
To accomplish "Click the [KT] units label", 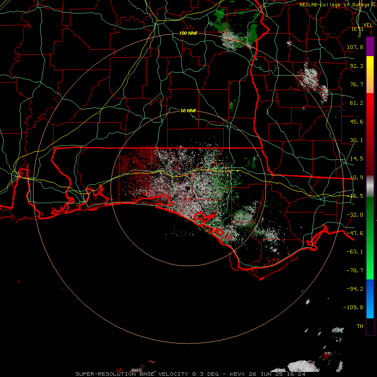I will click(x=358, y=29).
